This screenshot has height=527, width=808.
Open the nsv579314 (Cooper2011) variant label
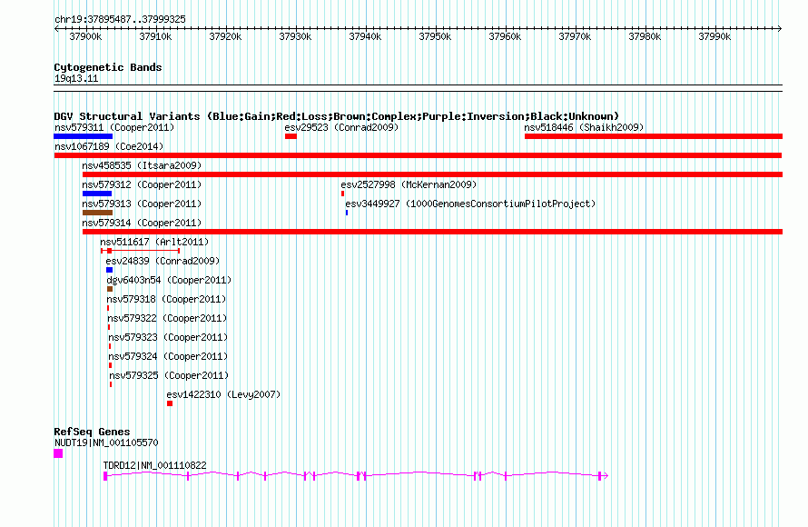(142, 223)
